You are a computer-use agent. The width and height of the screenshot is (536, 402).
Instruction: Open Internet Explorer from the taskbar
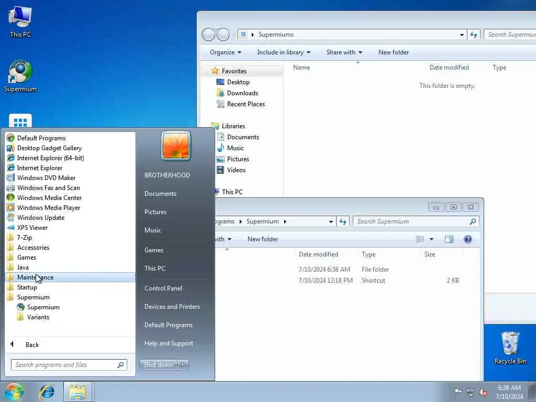coord(47,392)
